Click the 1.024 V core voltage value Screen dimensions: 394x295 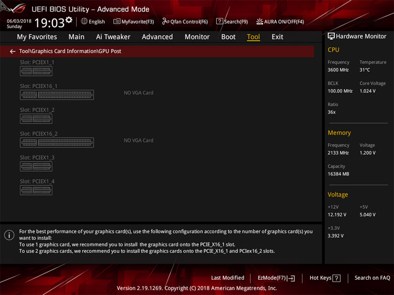tap(368, 91)
